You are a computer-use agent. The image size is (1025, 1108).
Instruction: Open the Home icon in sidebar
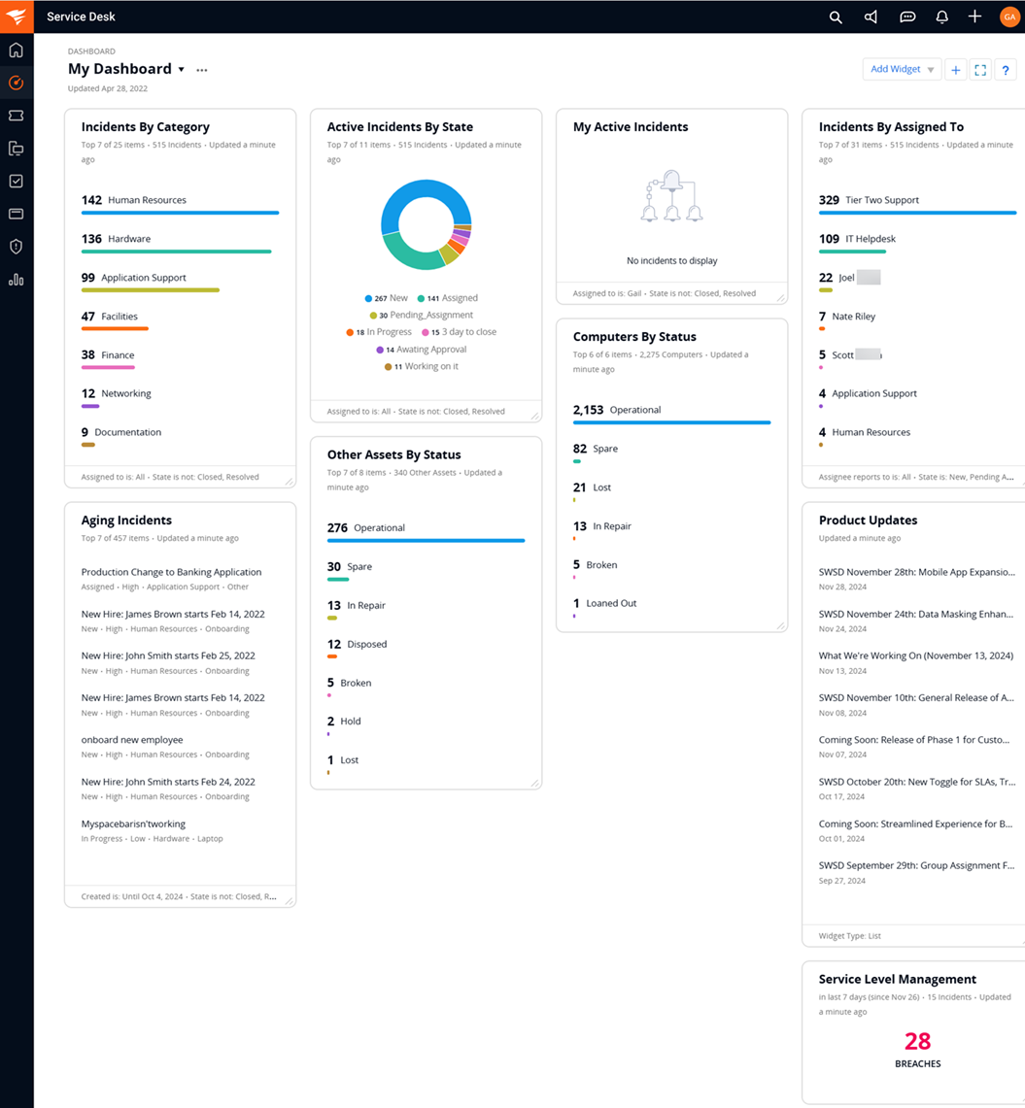16,50
